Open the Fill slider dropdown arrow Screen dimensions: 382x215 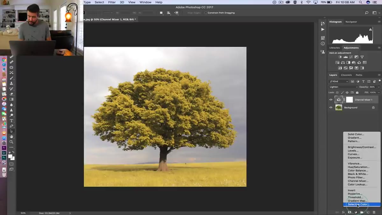pyautogui.click(x=379, y=93)
